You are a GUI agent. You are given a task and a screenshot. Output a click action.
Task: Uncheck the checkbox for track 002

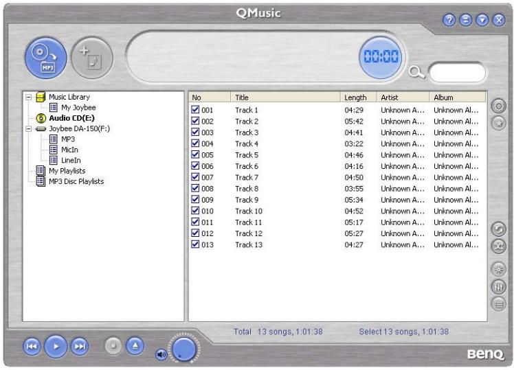195,121
